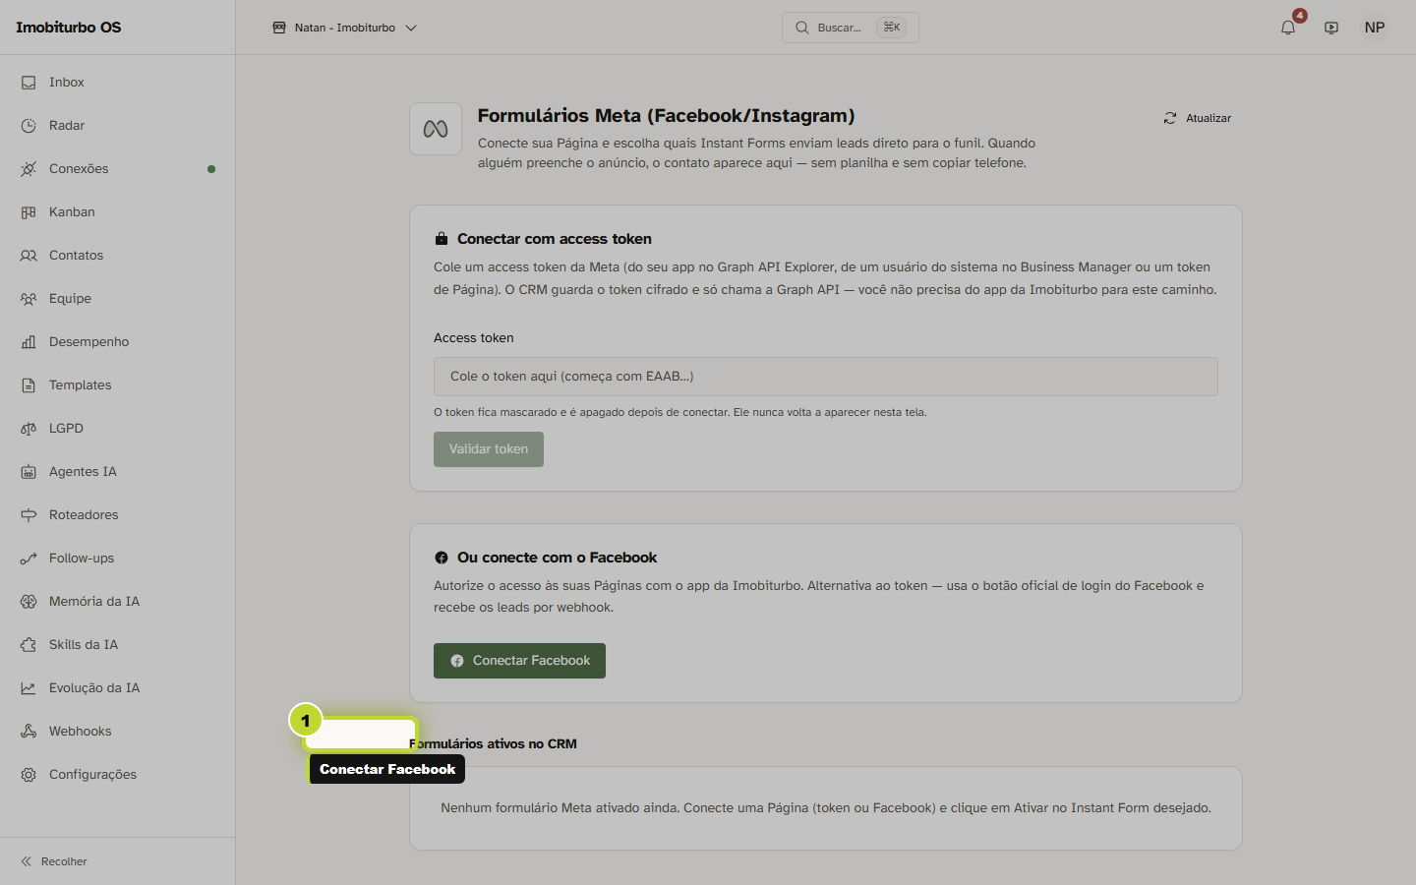The height and width of the screenshot is (885, 1416).
Task: Open the Desempenho bar chart icon
Action: (x=29, y=342)
